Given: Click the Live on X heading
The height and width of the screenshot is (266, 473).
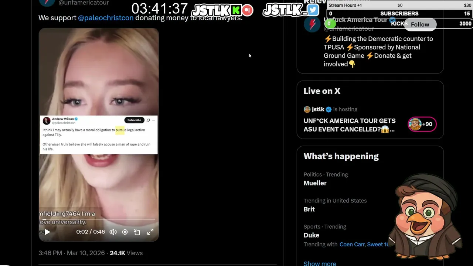Looking at the screenshot, I should [x=322, y=91].
